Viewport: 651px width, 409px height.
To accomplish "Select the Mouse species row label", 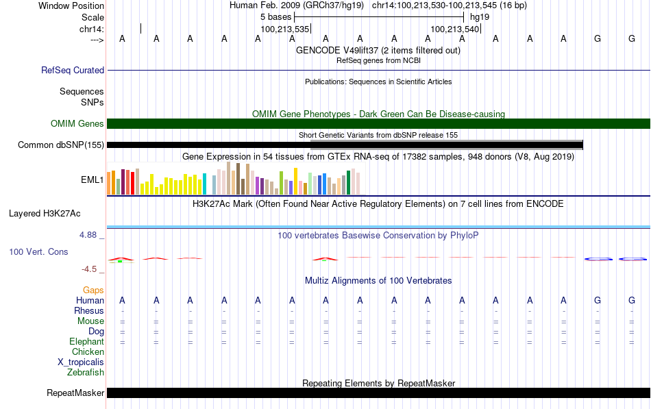I will tap(90, 321).
